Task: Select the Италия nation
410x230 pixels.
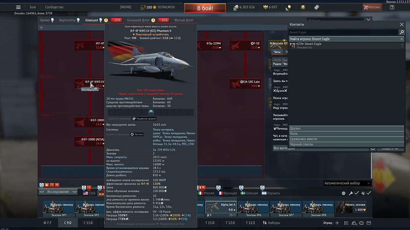Action: click(206, 193)
